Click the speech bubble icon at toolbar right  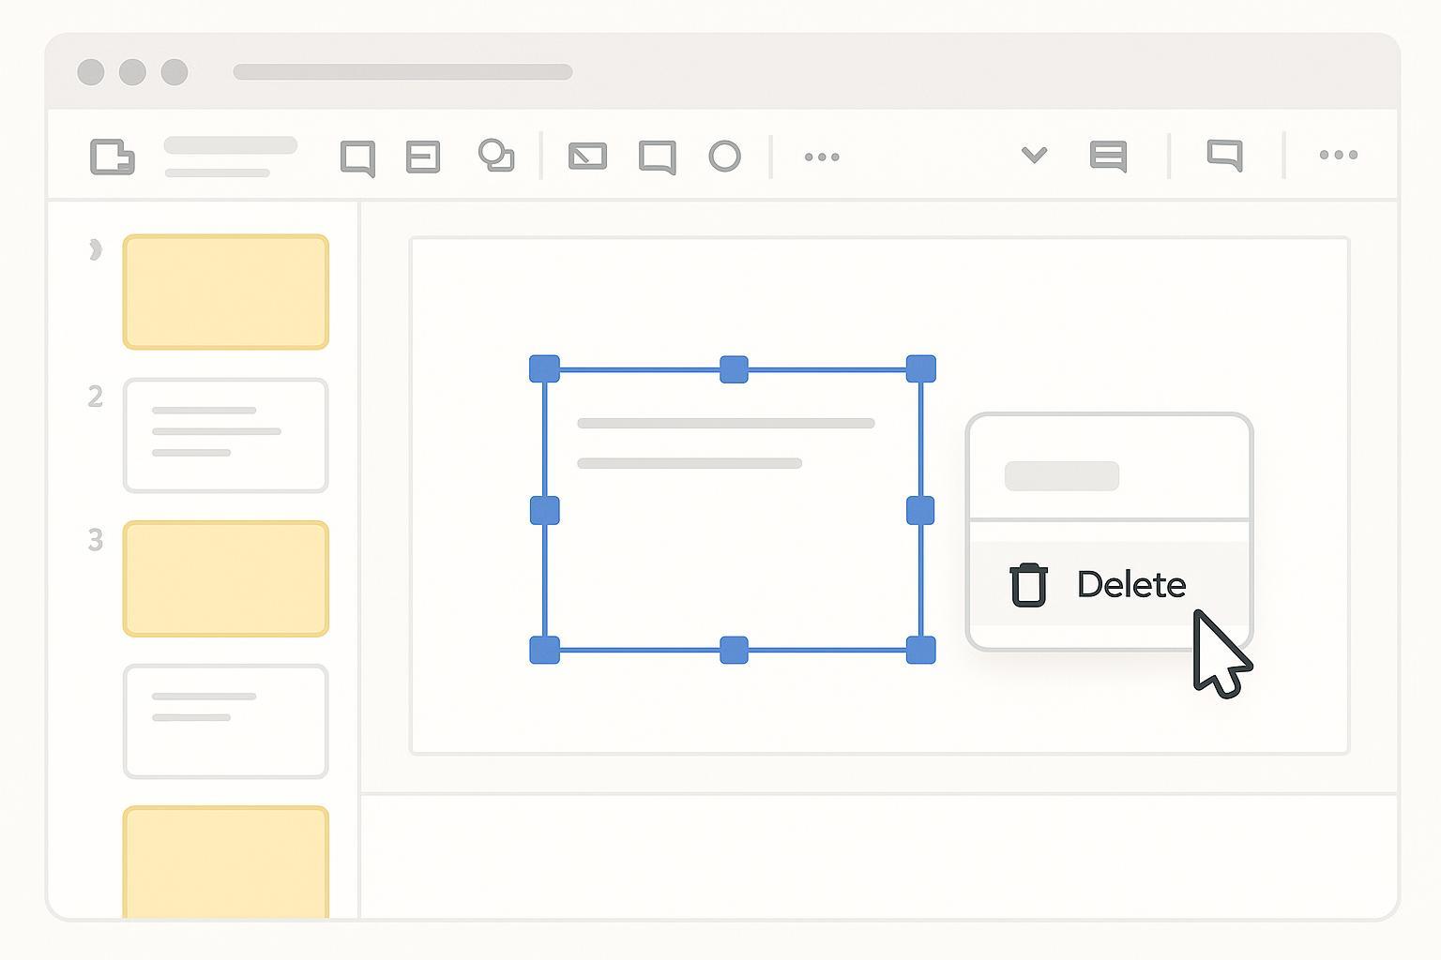[1224, 155]
